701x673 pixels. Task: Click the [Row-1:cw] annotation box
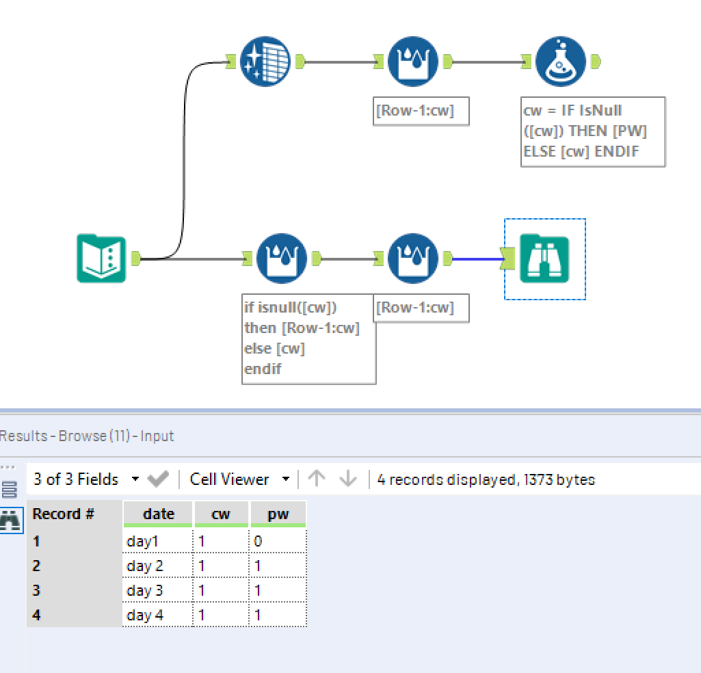click(x=421, y=111)
